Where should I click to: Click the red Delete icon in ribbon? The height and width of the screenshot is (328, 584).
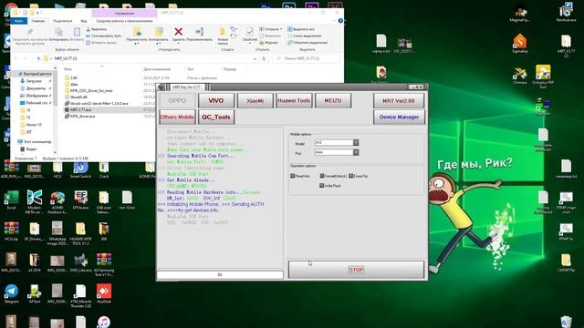pos(179,32)
